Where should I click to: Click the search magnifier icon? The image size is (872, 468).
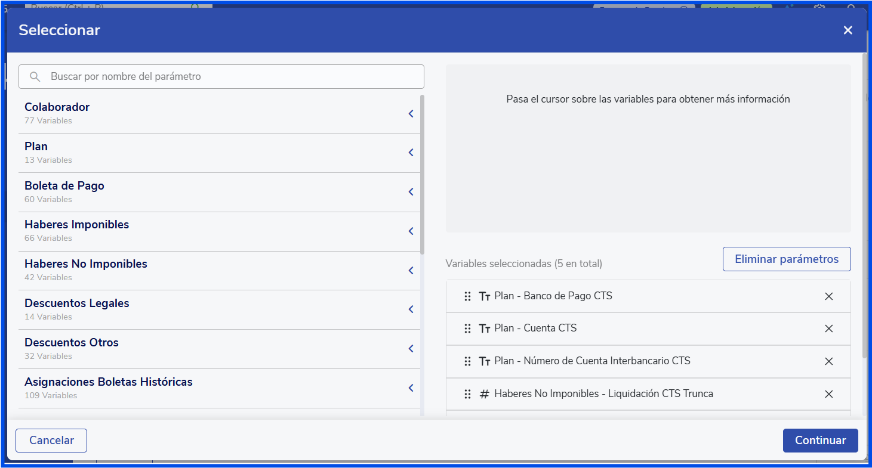(35, 77)
